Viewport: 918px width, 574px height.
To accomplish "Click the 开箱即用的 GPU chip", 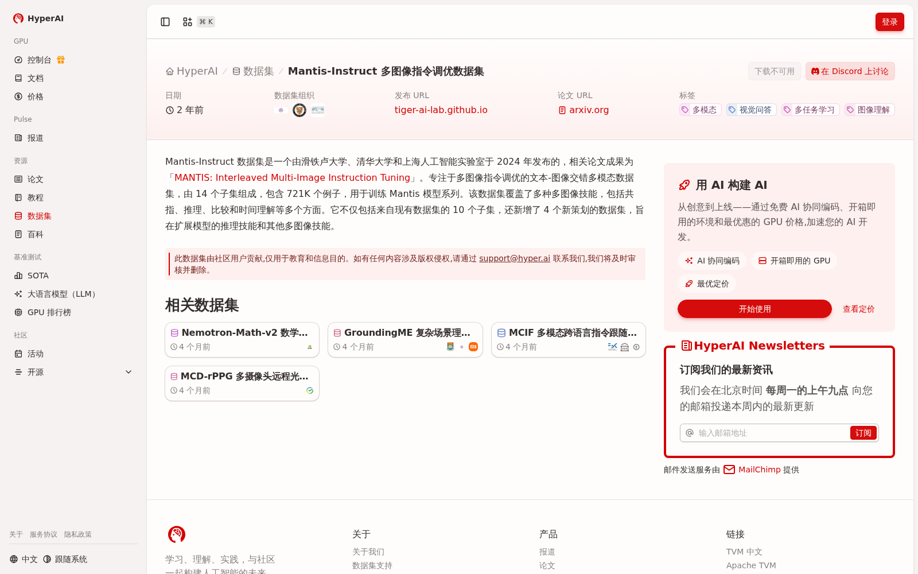I will [794, 261].
